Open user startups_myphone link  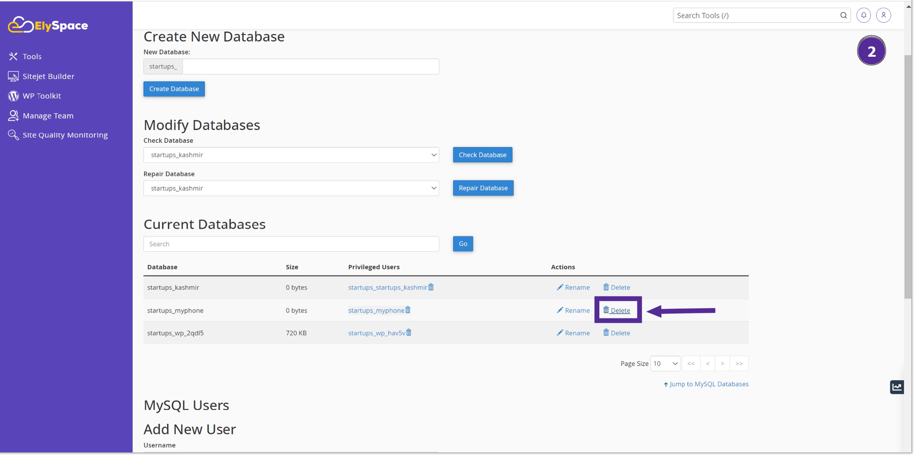[376, 310]
